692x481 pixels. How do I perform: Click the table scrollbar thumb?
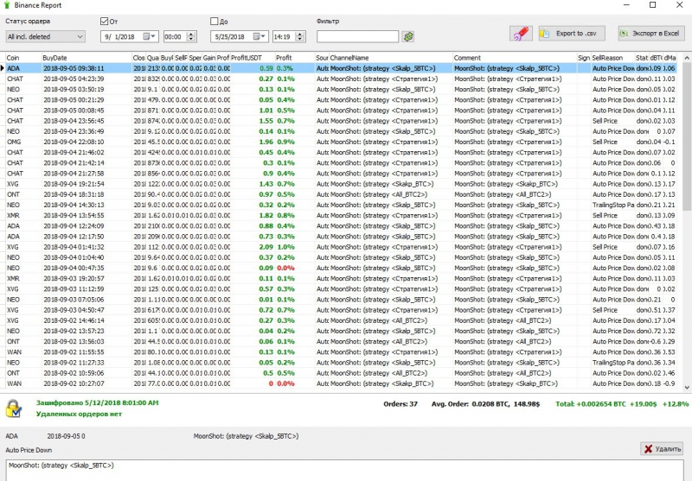coord(687,136)
